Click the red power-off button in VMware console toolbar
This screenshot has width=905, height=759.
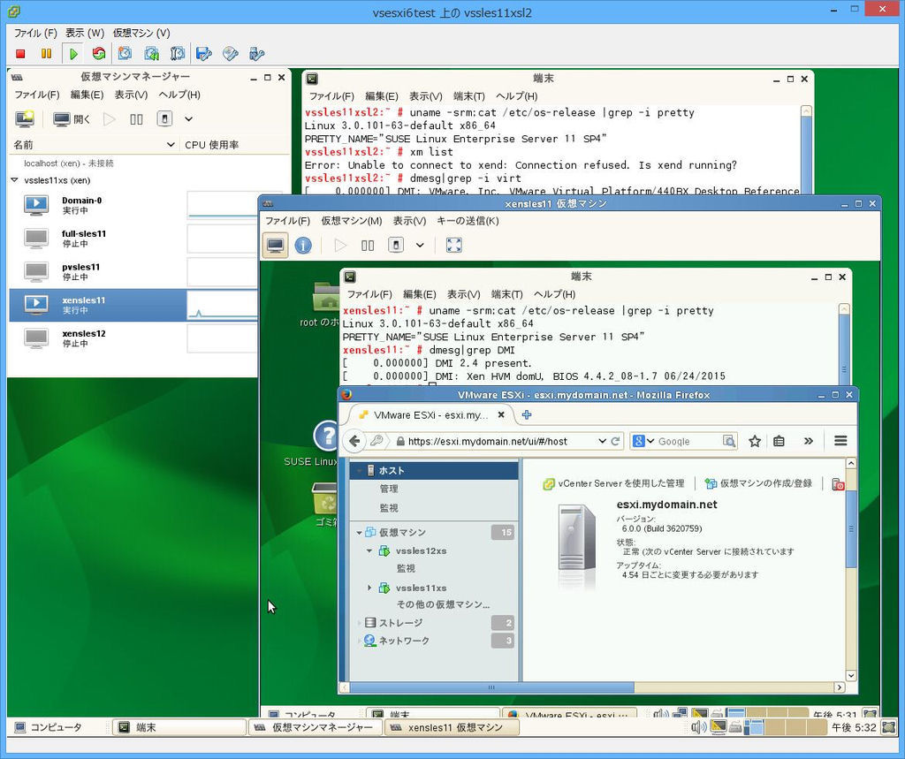21,54
